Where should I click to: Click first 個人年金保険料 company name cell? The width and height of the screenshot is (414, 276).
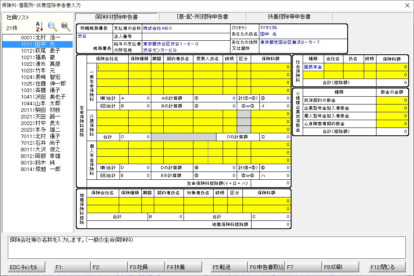(113, 145)
